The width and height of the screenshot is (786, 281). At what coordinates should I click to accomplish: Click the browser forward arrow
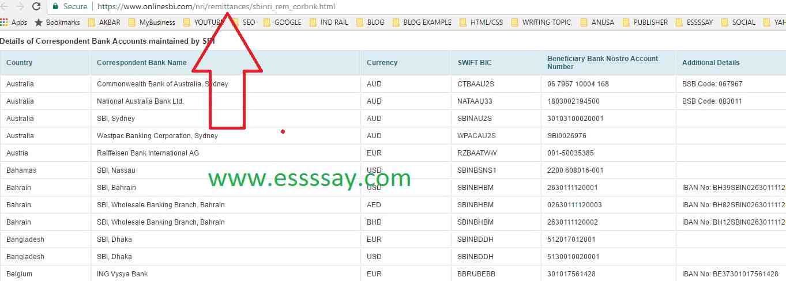[20, 7]
